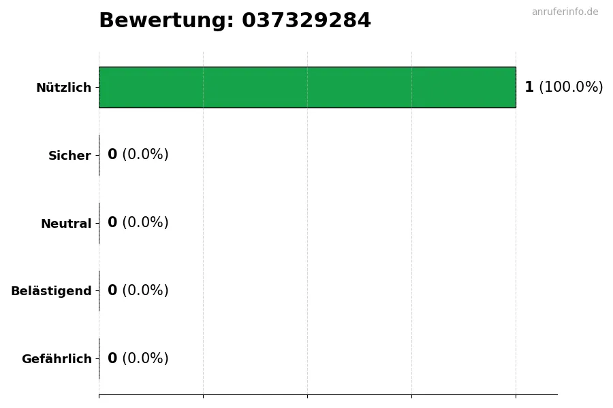Open the anruferinfo.de watermark link
This screenshot has height=408, width=613.
(x=565, y=12)
